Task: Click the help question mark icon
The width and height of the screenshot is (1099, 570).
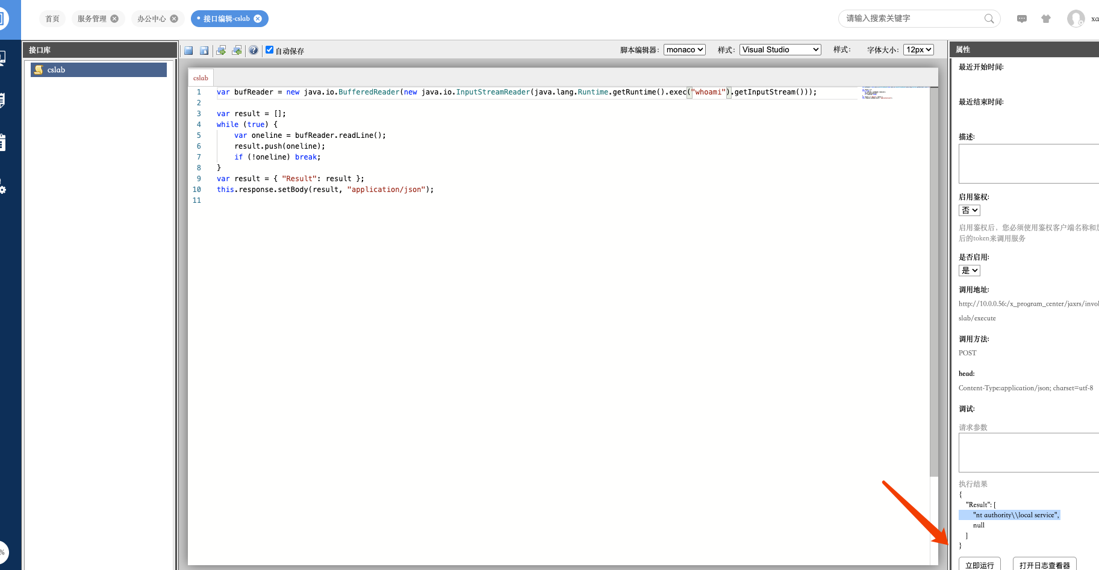Action: point(254,51)
